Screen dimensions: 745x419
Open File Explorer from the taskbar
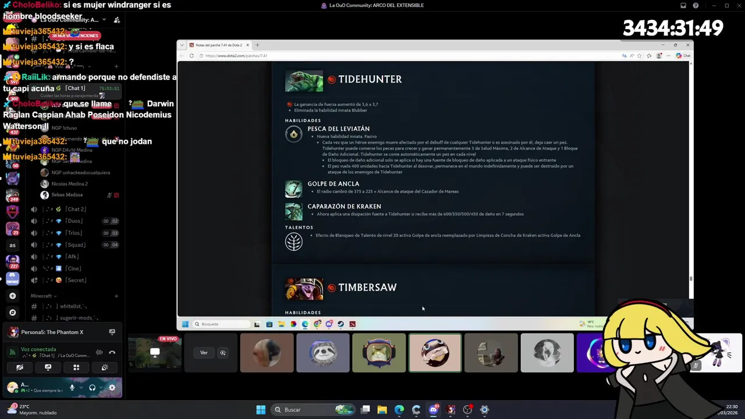382,410
